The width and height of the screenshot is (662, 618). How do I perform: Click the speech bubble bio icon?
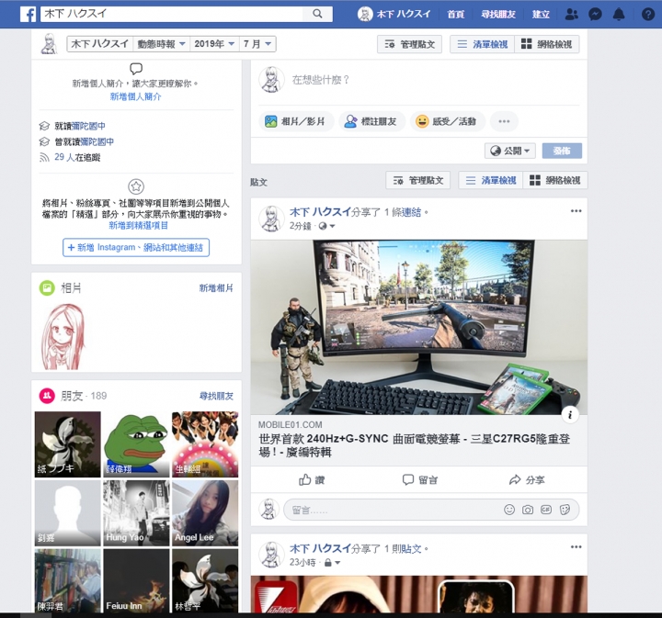click(x=136, y=68)
